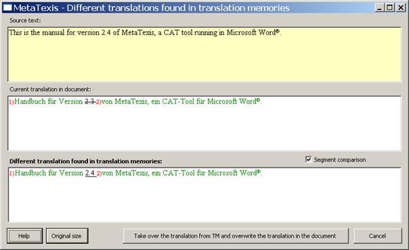Take over the translation from TM button

click(236, 236)
